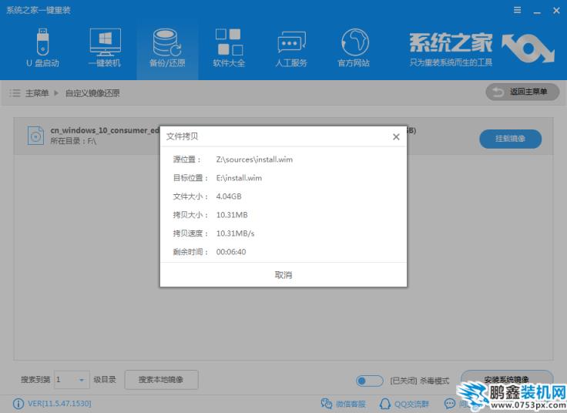Image resolution: width=567 pixels, height=413 pixels.
Task: Open the 搜索到第 level dropdown
Action: coord(72,380)
